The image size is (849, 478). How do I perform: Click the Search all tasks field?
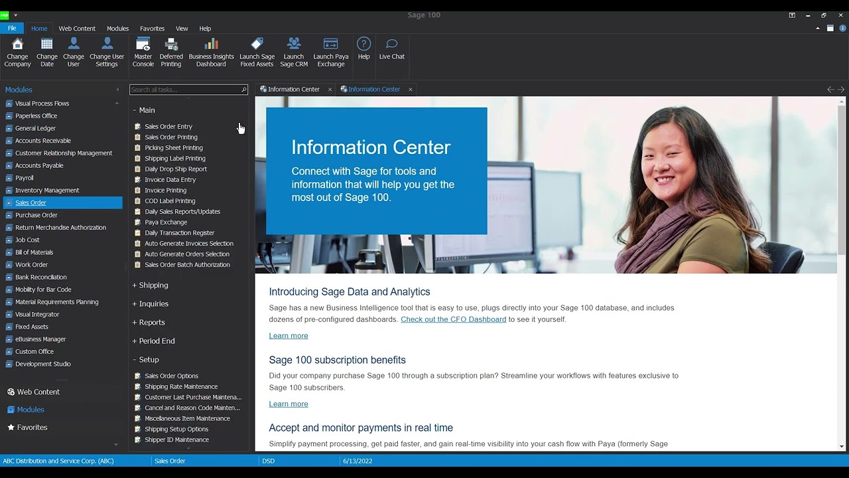click(x=184, y=90)
